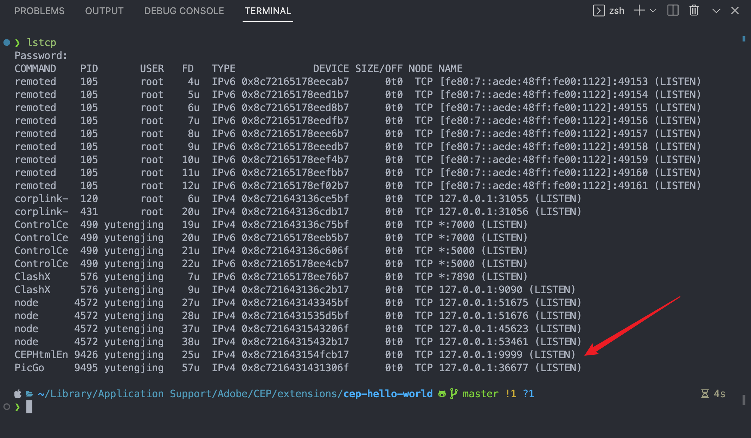The image size is (751, 438).
Task: Kill terminal with trash icon
Action: click(x=694, y=11)
